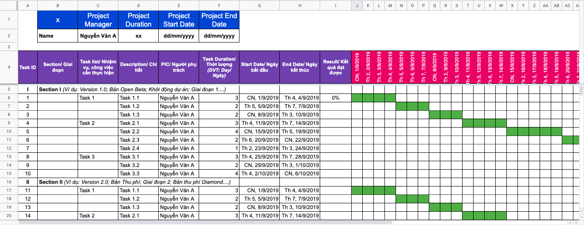The image size is (584, 225).
Task: Select the 'Section I' title row text
Action: [x=133, y=89]
